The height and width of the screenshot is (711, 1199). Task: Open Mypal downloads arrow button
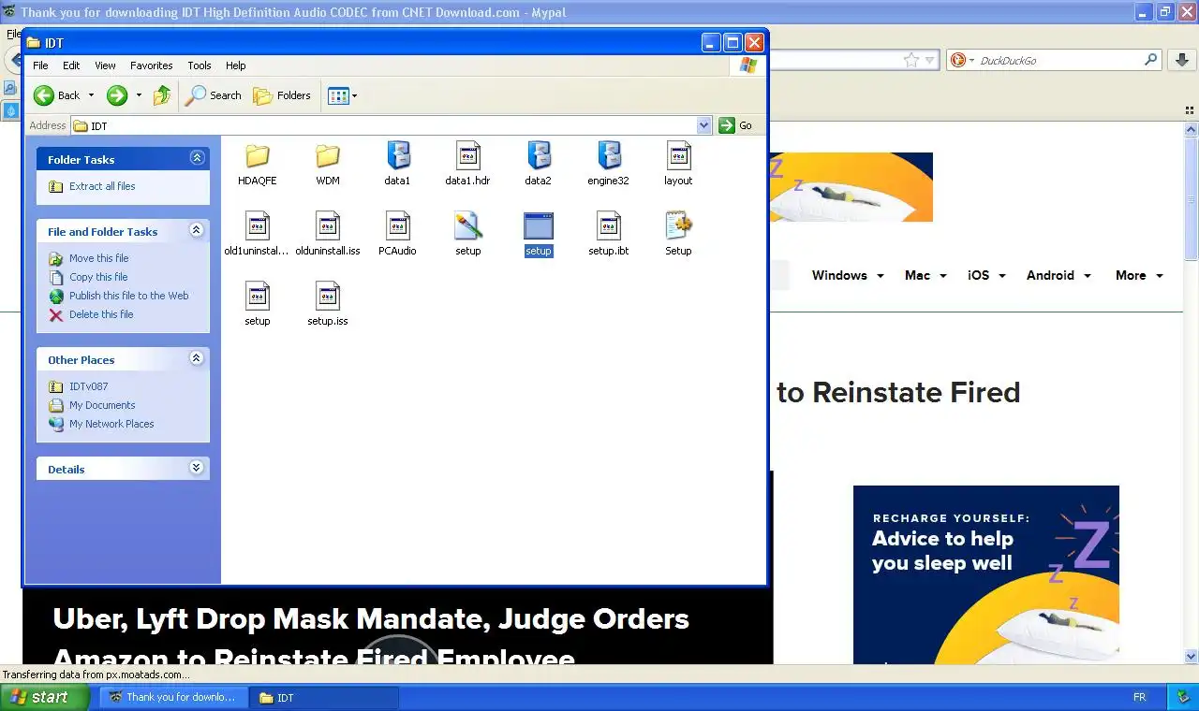click(x=1181, y=60)
